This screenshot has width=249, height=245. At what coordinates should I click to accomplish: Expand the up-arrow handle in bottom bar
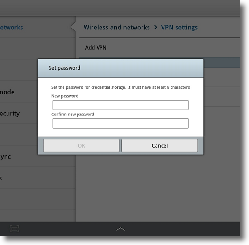coord(121,229)
